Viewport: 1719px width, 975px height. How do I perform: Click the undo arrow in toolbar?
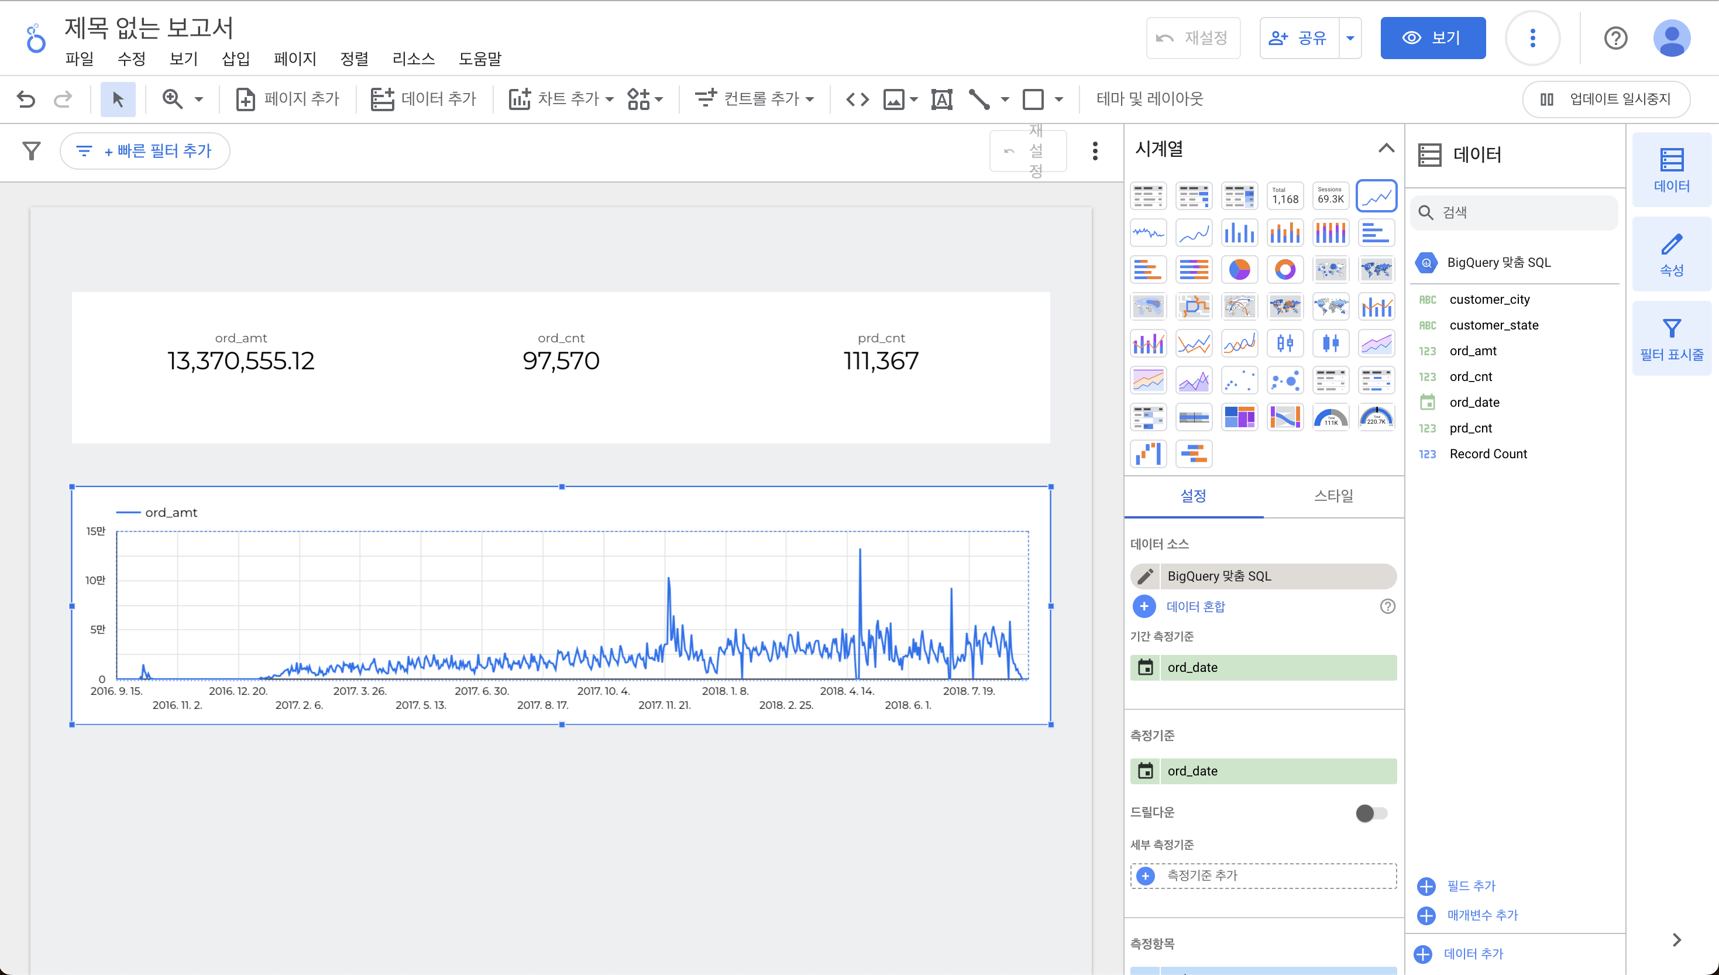(x=26, y=99)
